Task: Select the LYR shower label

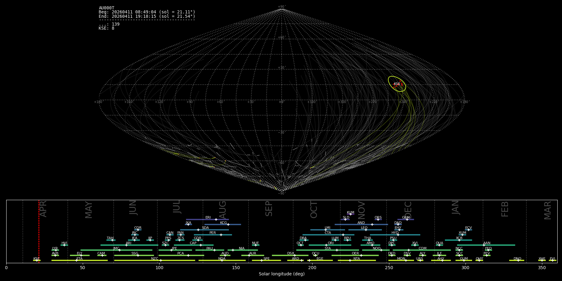Action: (55, 249)
